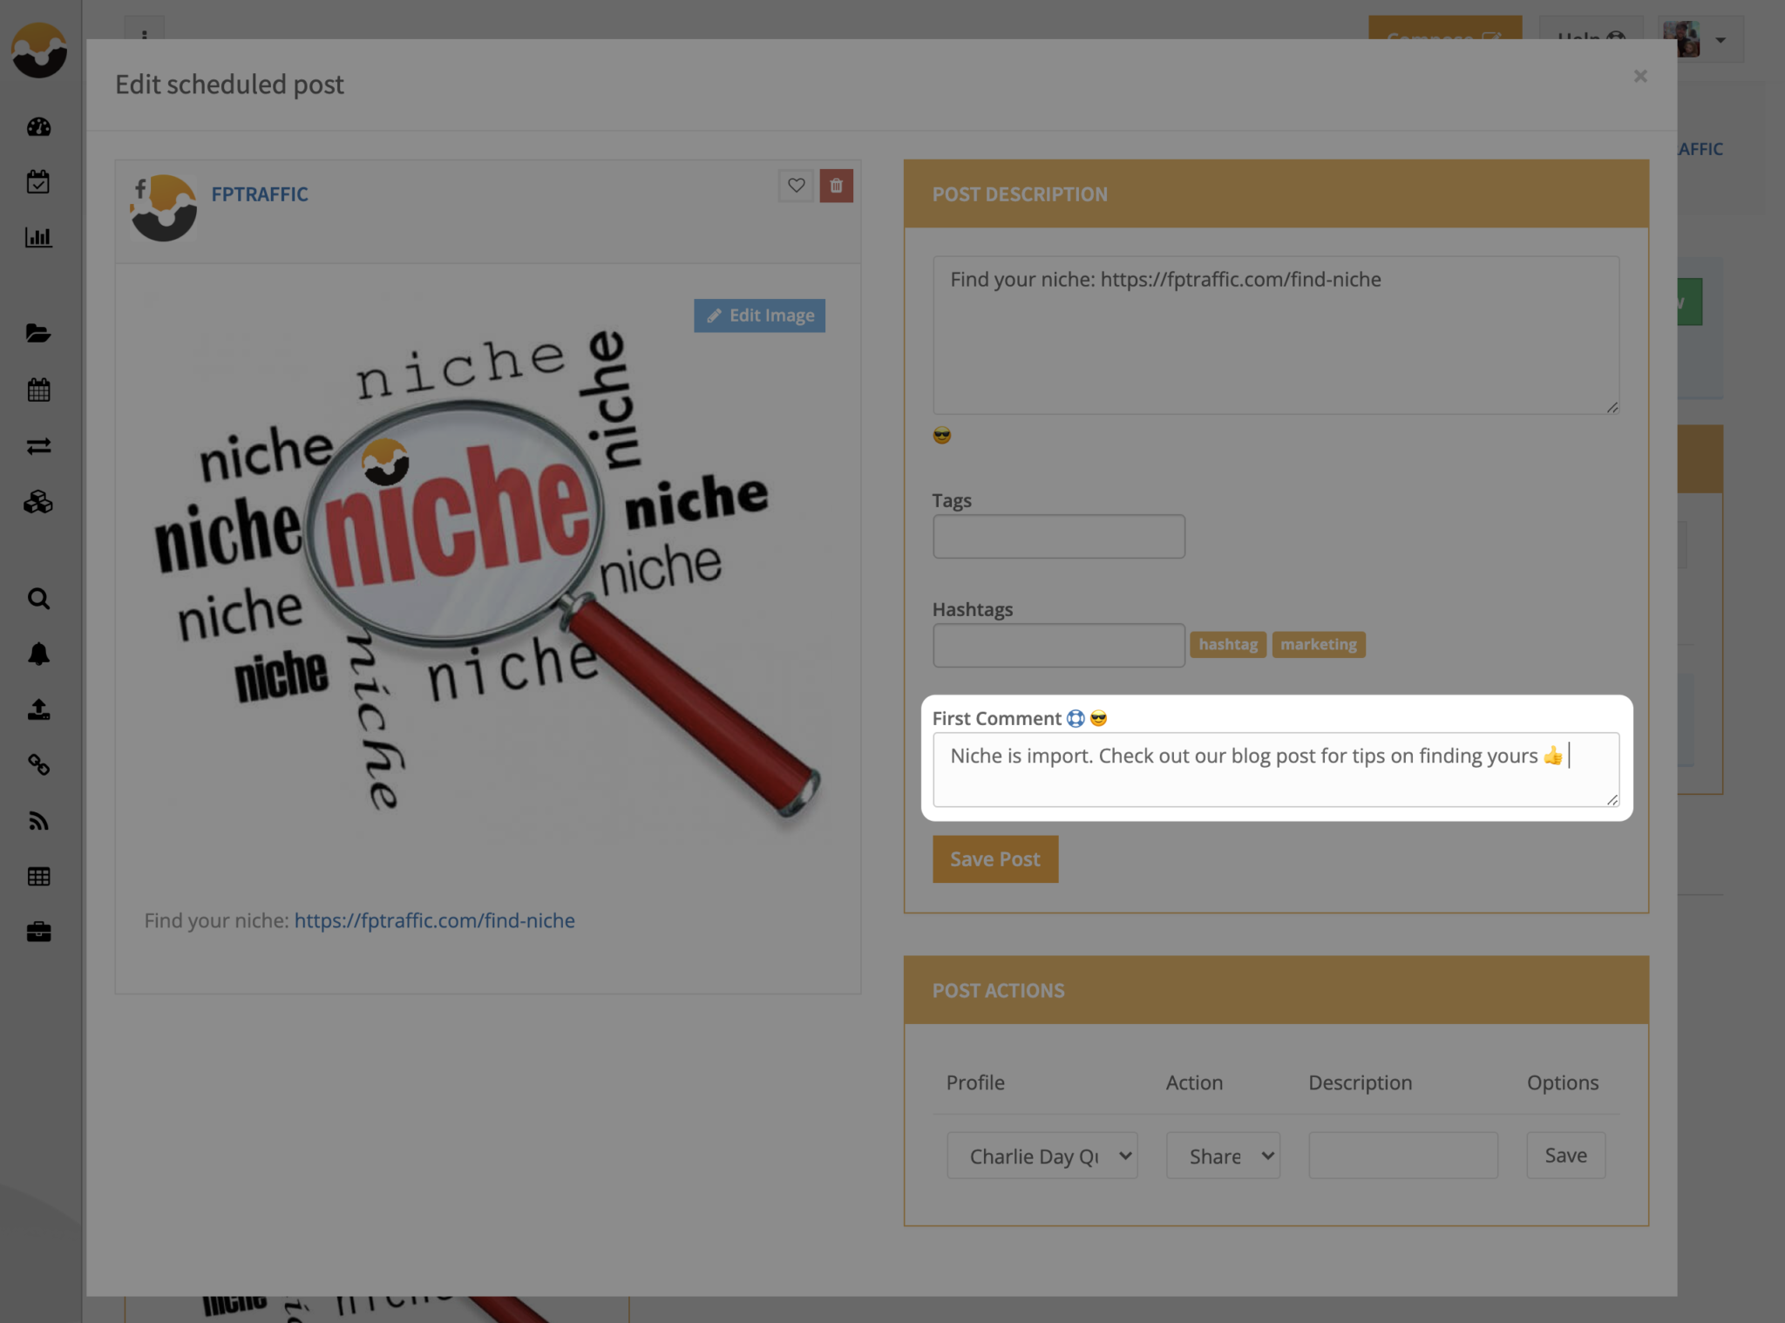
Task: Click the upload icon in the sidebar
Action: coord(38,709)
